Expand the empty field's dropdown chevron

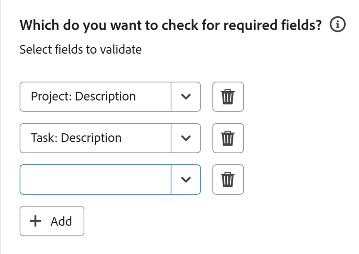coord(186,180)
